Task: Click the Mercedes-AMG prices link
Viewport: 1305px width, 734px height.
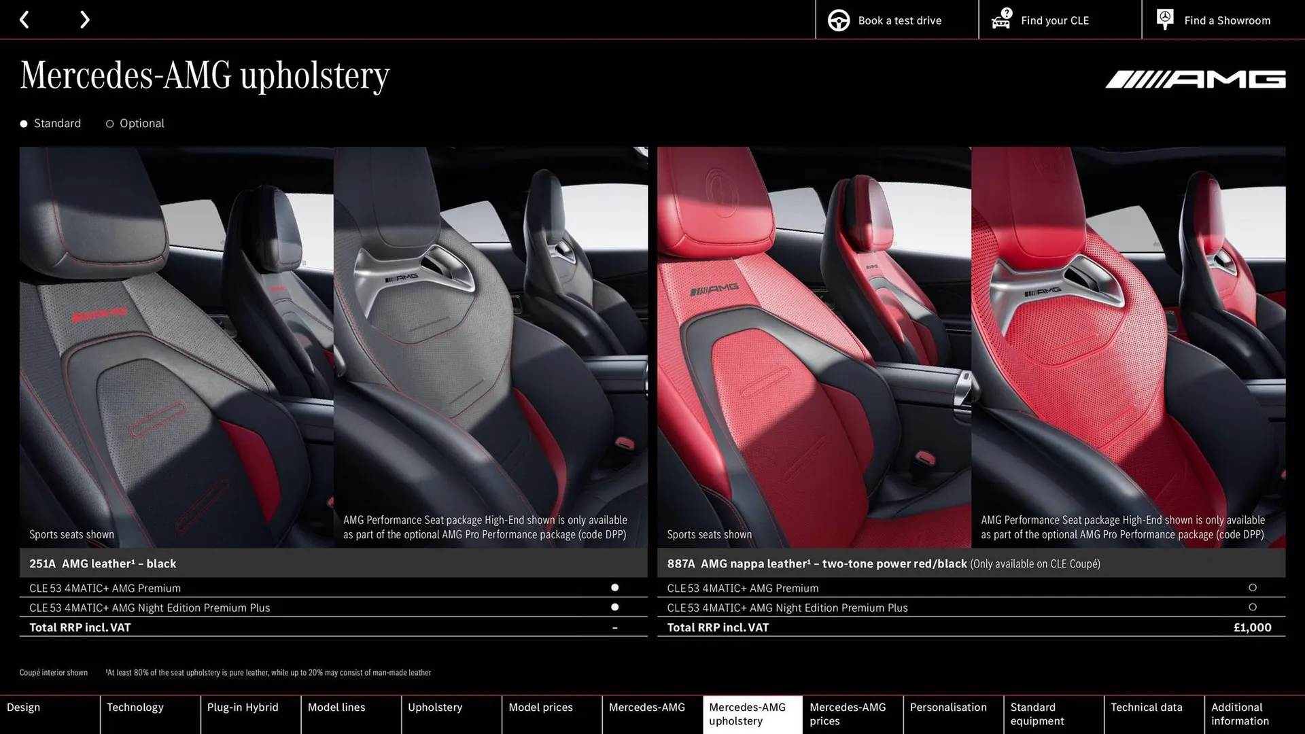Action: (849, 714)
